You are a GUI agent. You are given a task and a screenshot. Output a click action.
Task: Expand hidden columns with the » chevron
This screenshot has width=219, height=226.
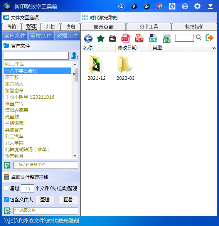click(x=214, y=48)
